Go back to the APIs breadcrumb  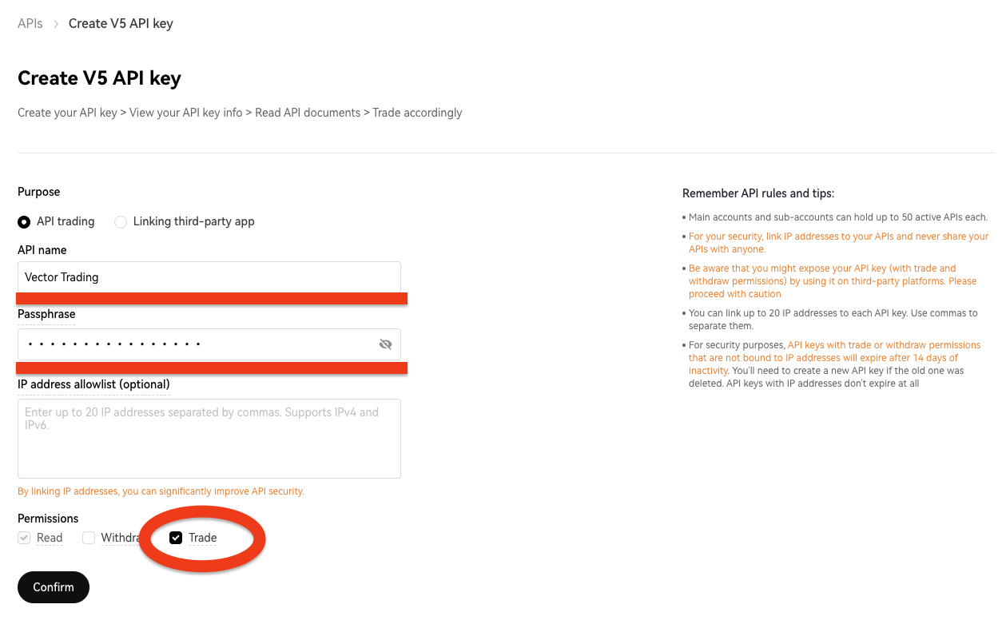coord(30,23)
